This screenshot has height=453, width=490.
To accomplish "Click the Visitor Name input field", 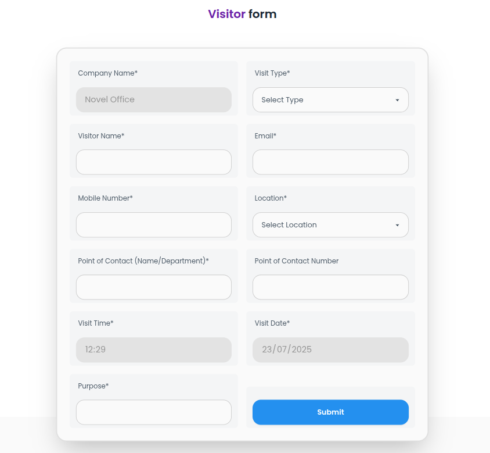I will [x=153, y=162].
